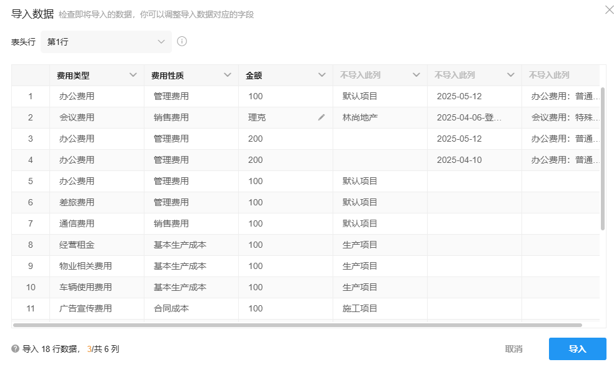
Task: Open the second 不导入此列 dropdown
Action: 511,74
